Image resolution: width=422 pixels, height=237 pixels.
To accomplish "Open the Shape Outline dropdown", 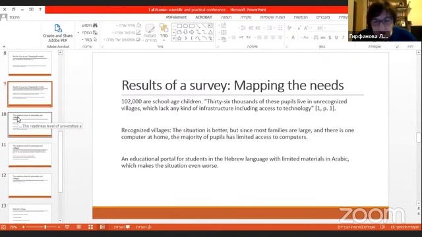I will point(127,32).
